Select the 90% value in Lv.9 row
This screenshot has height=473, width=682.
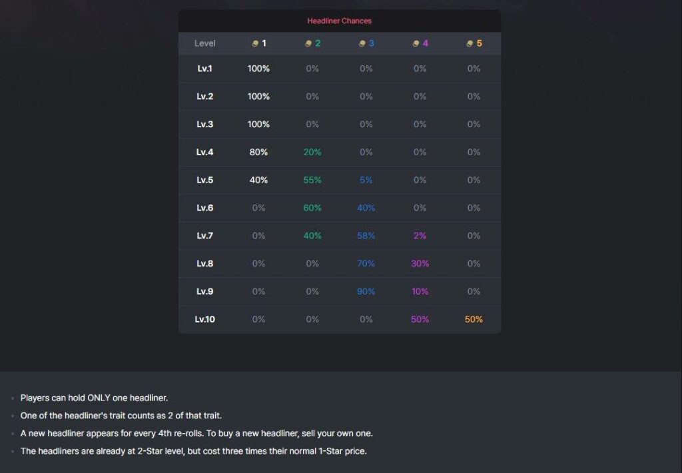[x=366, y=292]
